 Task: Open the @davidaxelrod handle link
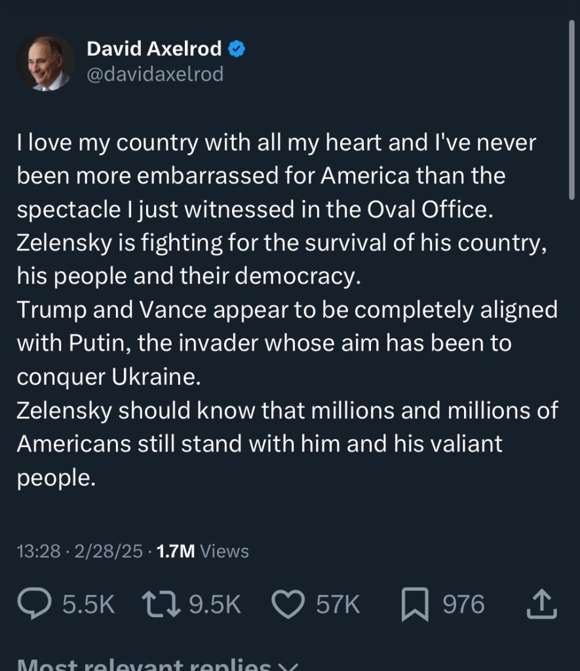click(x=155, y=75)
